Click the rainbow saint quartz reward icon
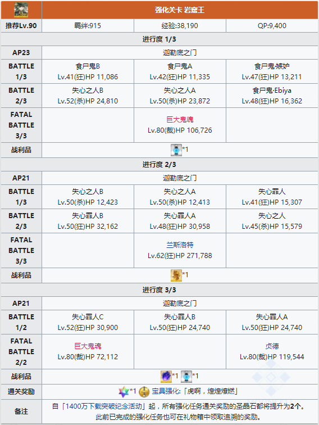This screenshot has height=425, width=319. [124, 392]
